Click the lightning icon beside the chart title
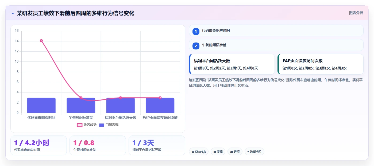The image size is (374, 166). pos(13,13)
